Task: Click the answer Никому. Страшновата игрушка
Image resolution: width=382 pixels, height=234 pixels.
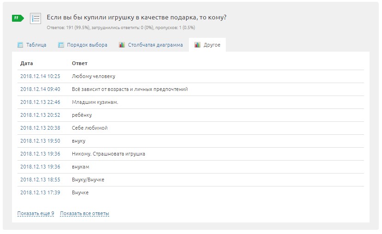Action: 108,154
